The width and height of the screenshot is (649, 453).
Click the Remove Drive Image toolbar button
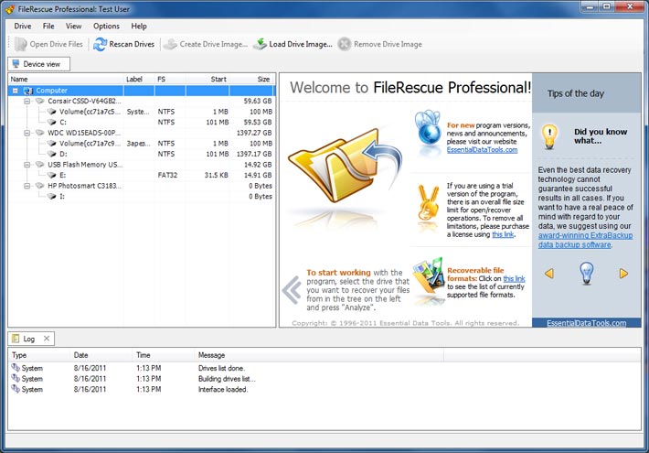(380, 44)
